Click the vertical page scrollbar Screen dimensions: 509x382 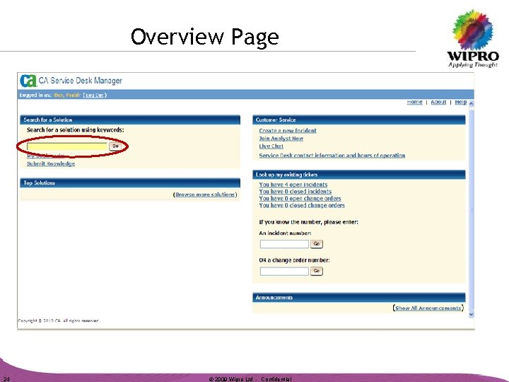coord(471,209)
